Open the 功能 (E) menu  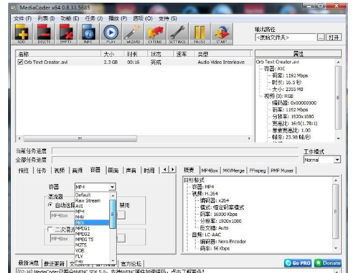tap(70, 18)
